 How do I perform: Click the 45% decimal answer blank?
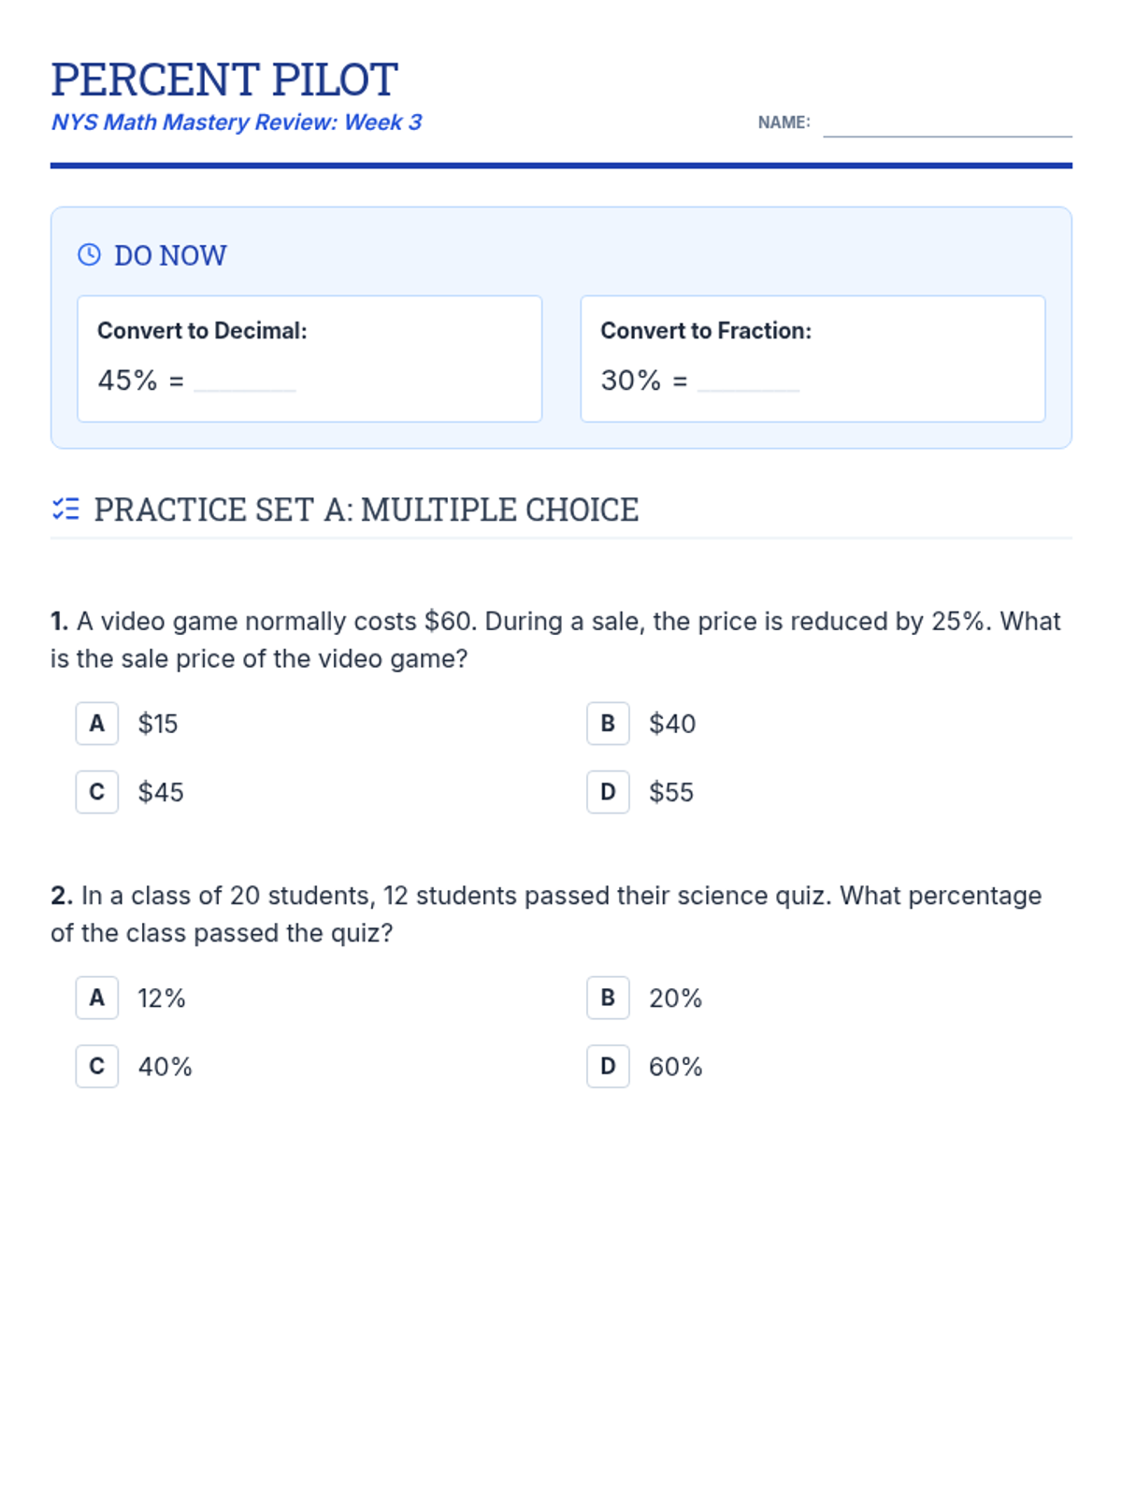tap(245, 381)
